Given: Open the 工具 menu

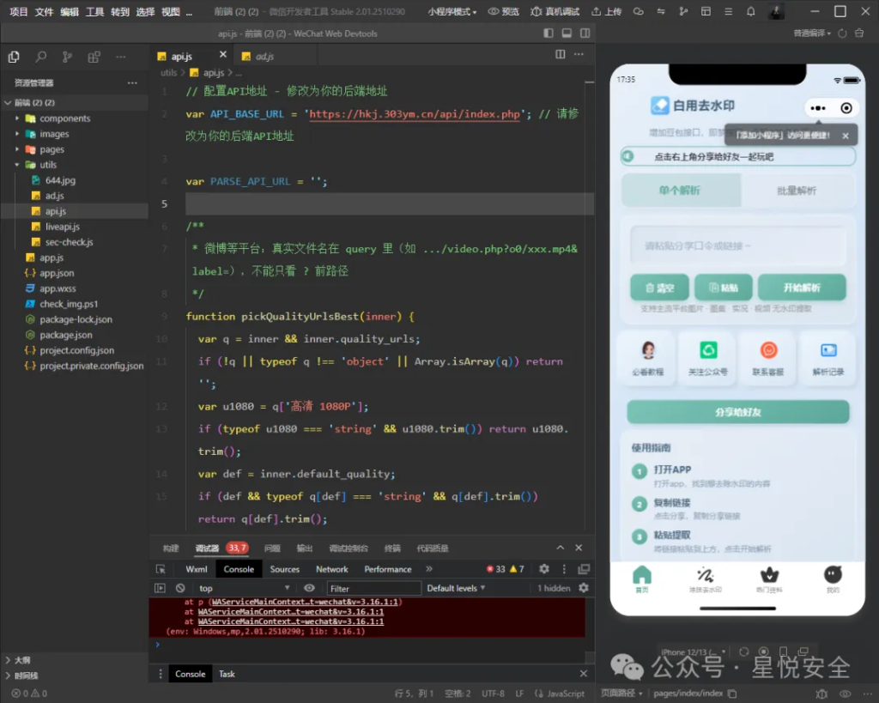Looking at the screenshot, I should (94, 12).
